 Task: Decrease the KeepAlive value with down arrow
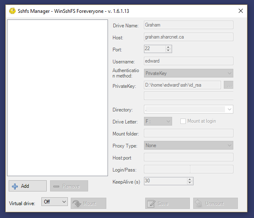click(x=190, y=183)
